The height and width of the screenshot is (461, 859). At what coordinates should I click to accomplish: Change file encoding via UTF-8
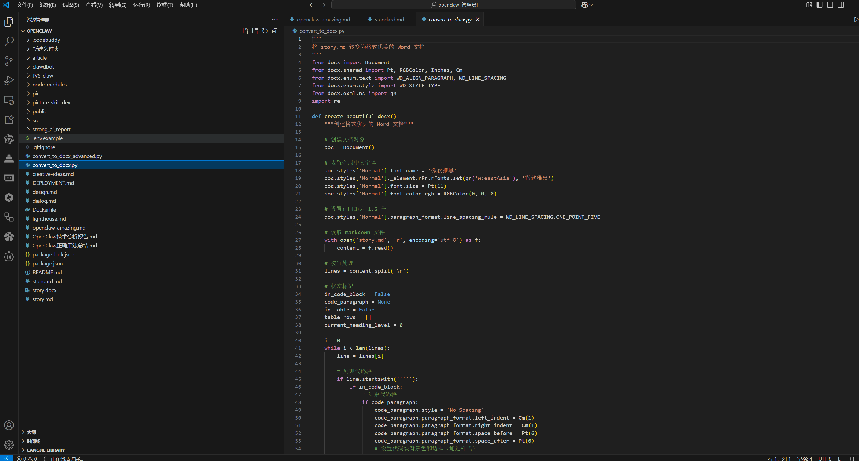825,458
